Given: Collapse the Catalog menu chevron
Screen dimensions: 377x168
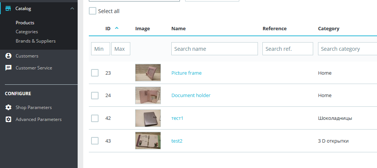Looking at the screenshot, I should tap(72, 9).
